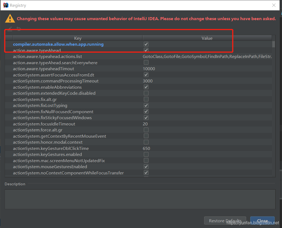Check actionSystem.mac.screenMenuNotUpdatedFix checkbox
The image size is (282, 228).
click(146, 161)
